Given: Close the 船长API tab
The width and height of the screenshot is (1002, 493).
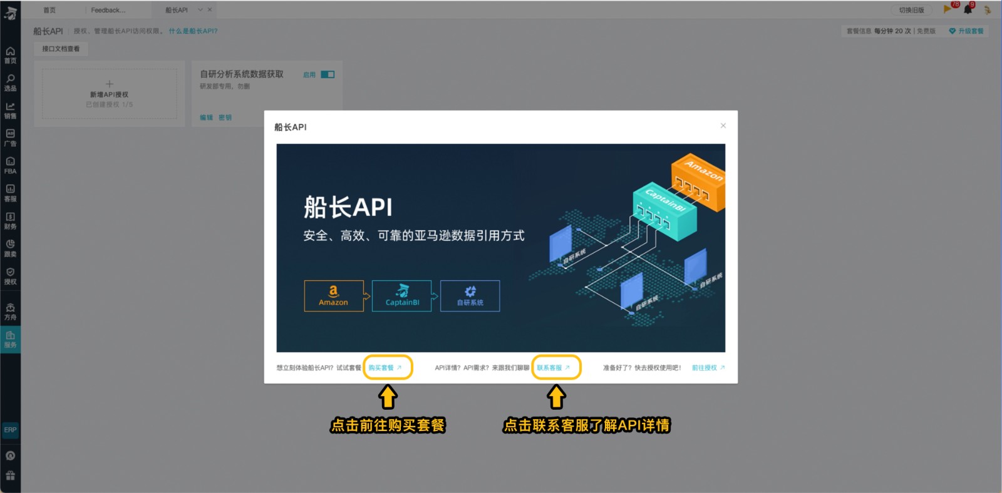Looking at the screenshot, I should click(x=210, y=10).
